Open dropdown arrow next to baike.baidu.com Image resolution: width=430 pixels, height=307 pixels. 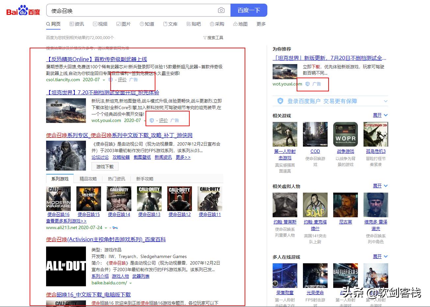click(131, 283)
